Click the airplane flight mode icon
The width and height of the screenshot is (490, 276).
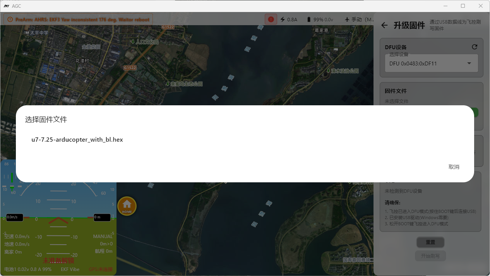(x=346, y=19)
